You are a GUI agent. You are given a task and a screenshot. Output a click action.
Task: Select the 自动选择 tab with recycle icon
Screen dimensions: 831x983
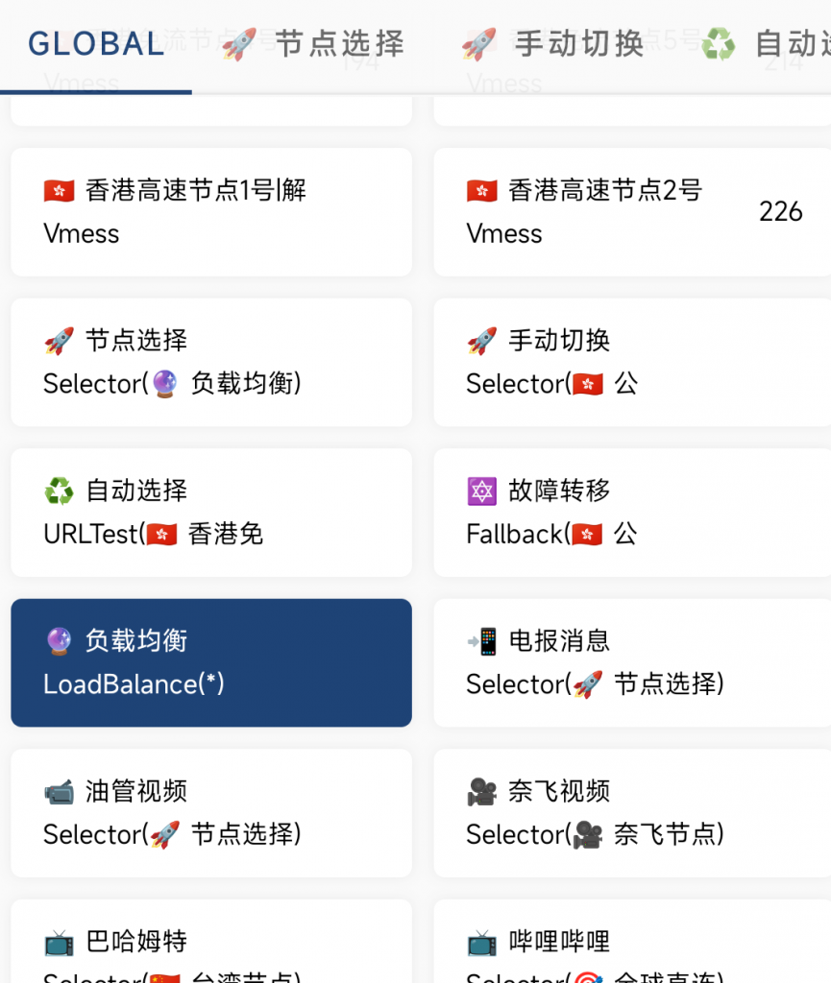pos(765,44)
